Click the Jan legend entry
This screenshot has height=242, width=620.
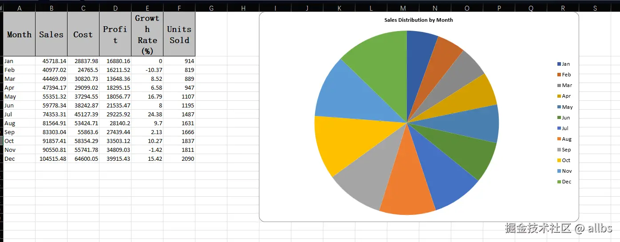tap(564, 64)
